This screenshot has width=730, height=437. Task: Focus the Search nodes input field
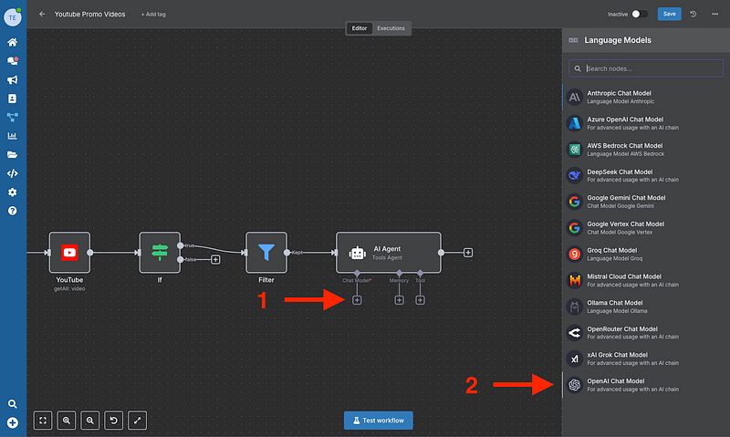coord(645,68)
